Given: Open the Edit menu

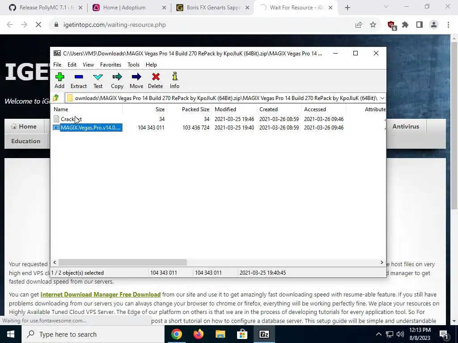Looking at the screenshot, I should click(x=72, y=65).
